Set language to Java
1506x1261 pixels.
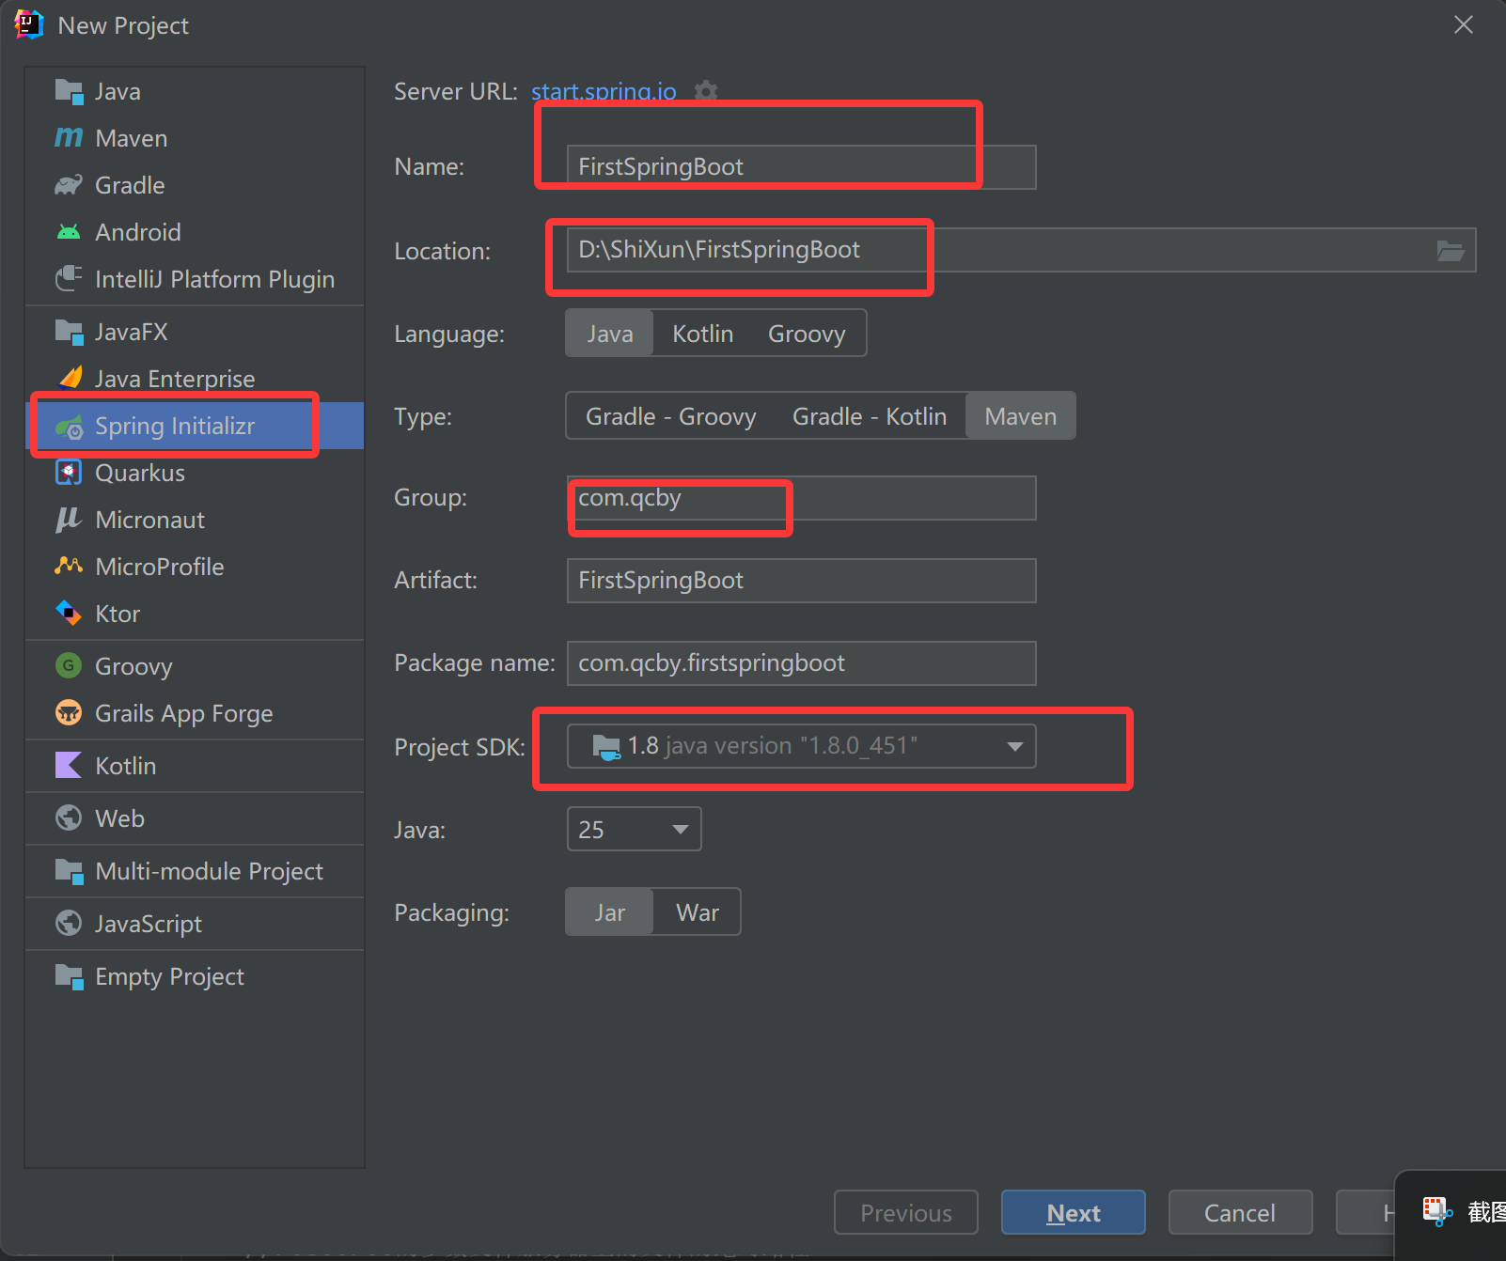pyautogui.click(x=609, y=334)
